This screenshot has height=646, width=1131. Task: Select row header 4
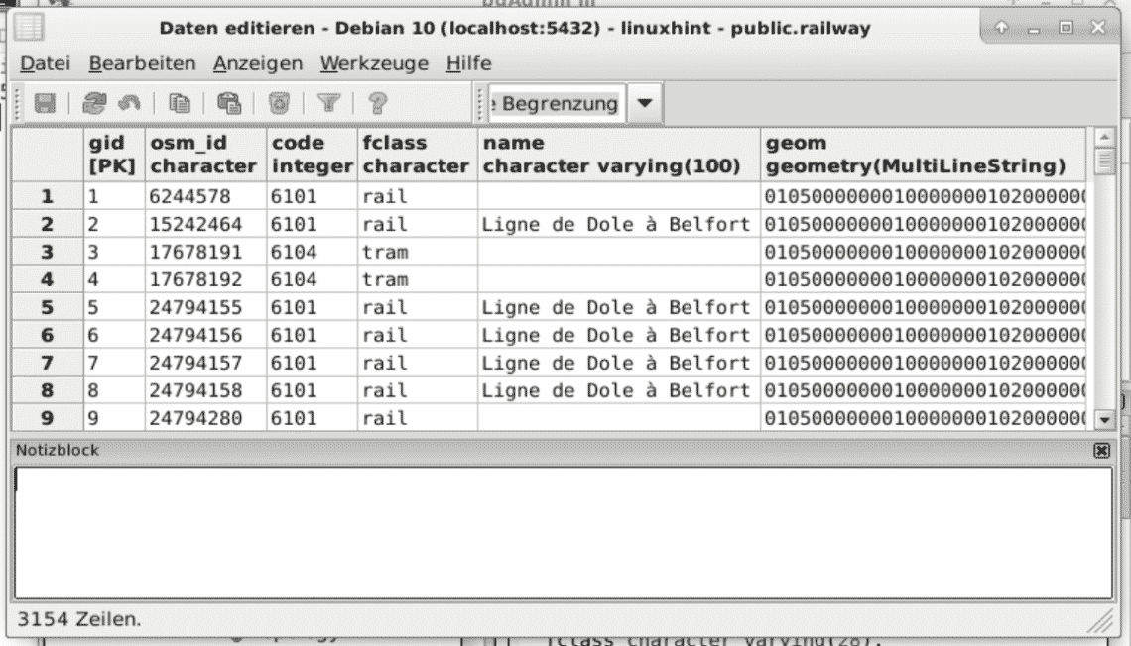tap(47, 279)
